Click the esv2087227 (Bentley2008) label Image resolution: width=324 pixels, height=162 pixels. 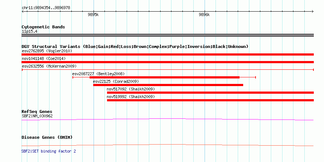coord(98,74)
